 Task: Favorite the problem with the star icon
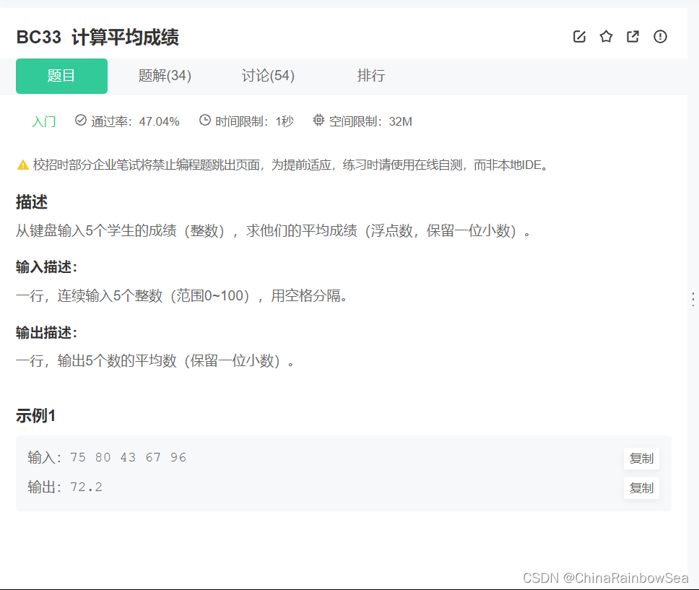click(x=606, y=37)
